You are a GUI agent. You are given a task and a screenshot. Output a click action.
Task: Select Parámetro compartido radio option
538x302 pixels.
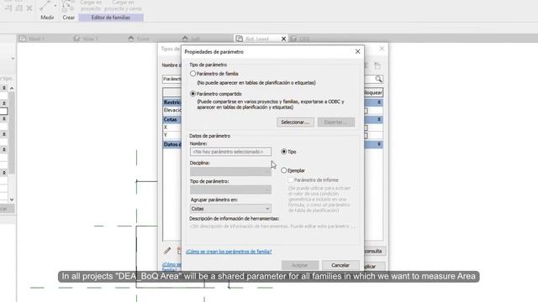[x=193, y=93]
